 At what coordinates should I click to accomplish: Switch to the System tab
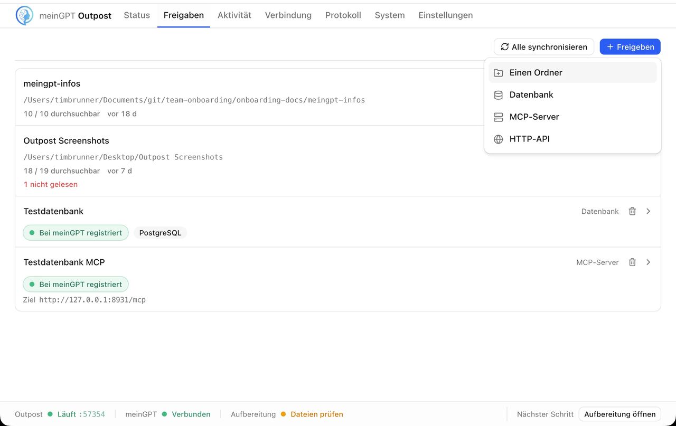click(390, 15)
